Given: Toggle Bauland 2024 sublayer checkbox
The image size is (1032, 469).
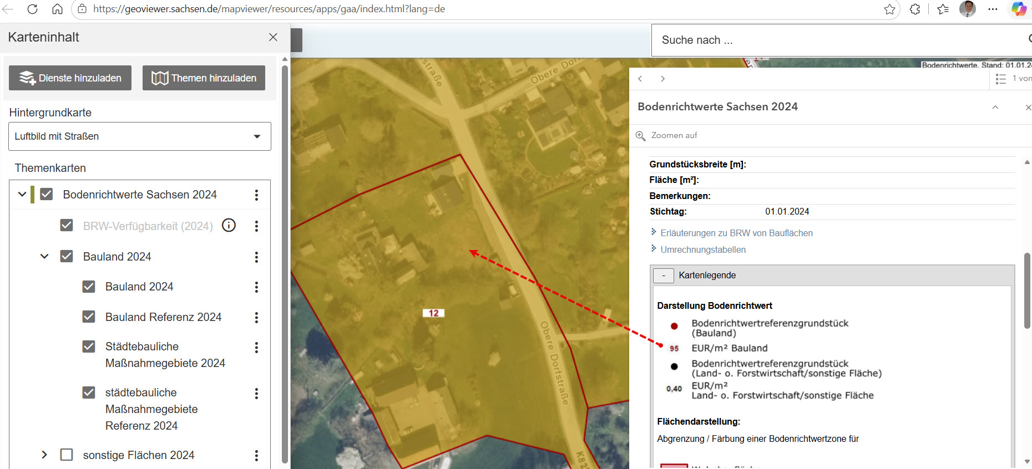Looking at the screenshot, I should 89,287.
